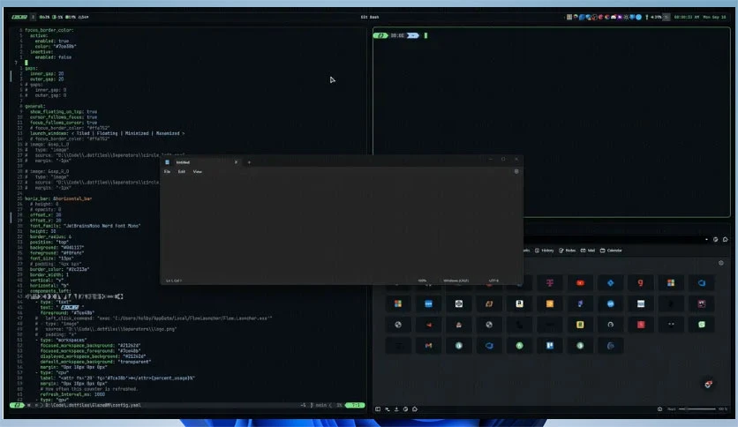The image size is (738, 427).
Task: Switch to the Notes tab in browser
Action: tap(567, 251)
